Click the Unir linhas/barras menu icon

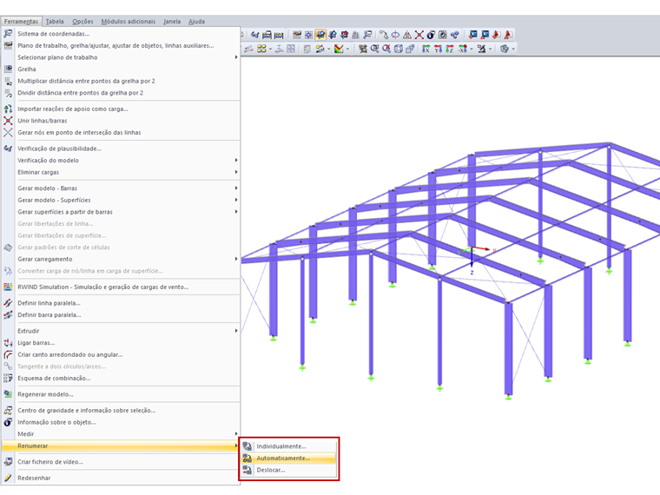[8, 121]
